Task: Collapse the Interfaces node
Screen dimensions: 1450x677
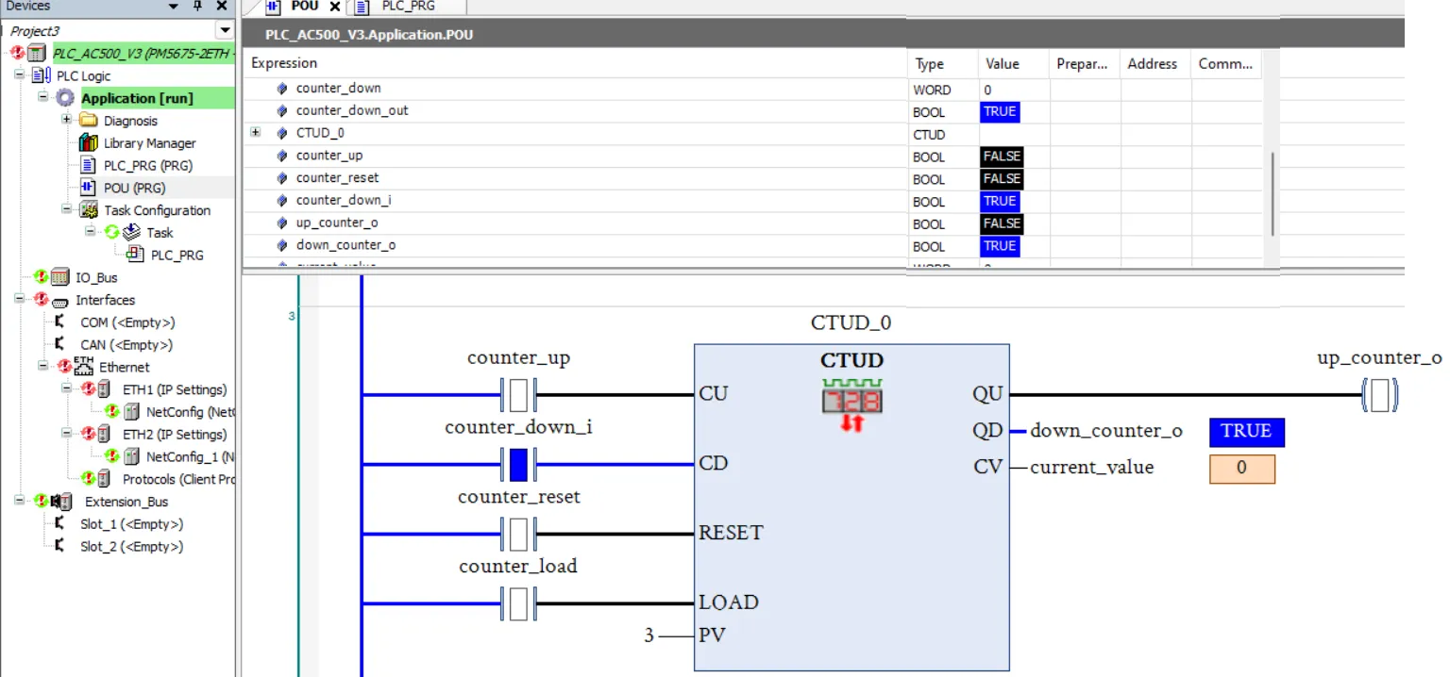Action: point(19,300)
